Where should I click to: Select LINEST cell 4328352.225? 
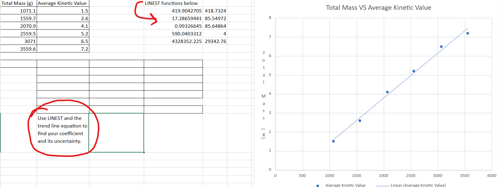(173, 41)
